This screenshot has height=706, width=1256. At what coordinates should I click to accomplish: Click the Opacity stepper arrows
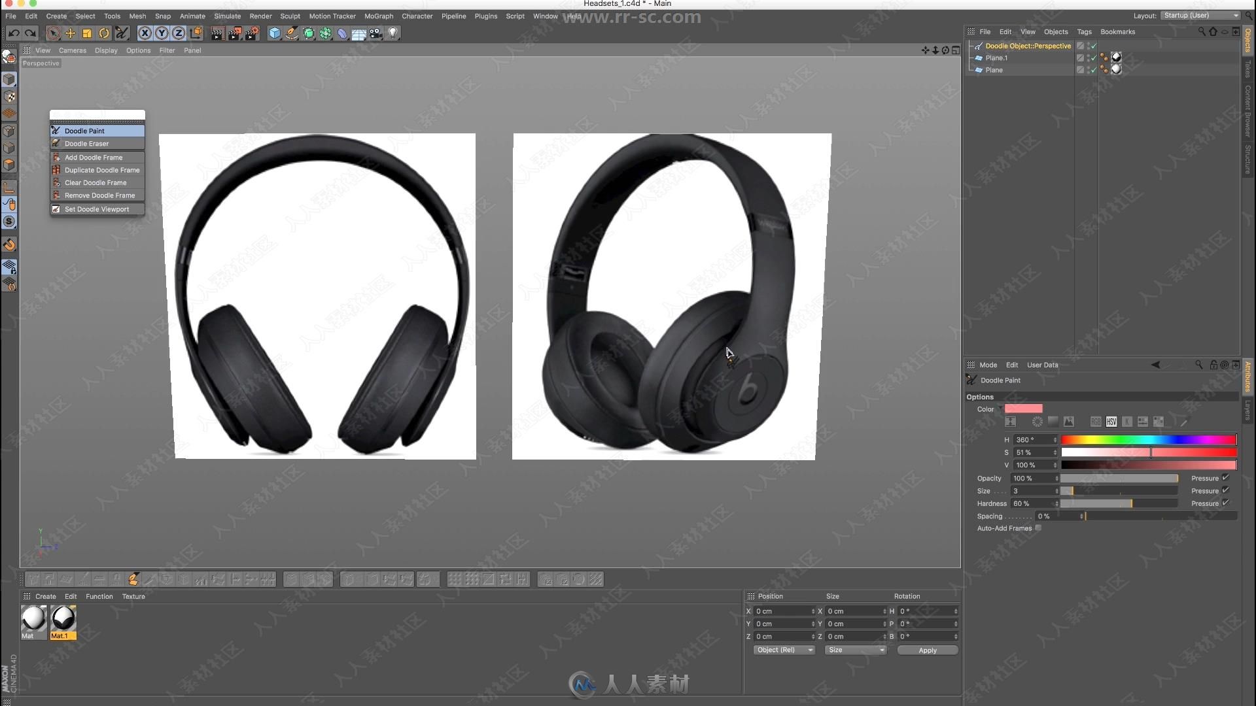pyautogui.click(x=1056, y=479)
